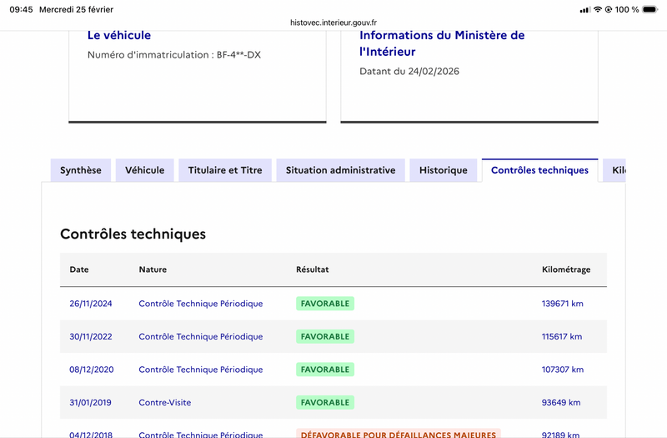Tap the orientation lock status icon

click(x=609, y=9)
